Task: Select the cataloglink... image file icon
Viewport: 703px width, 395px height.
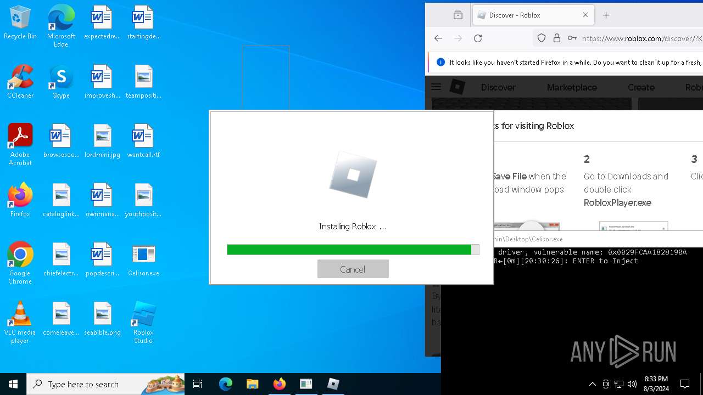Action: pos(61,200)
